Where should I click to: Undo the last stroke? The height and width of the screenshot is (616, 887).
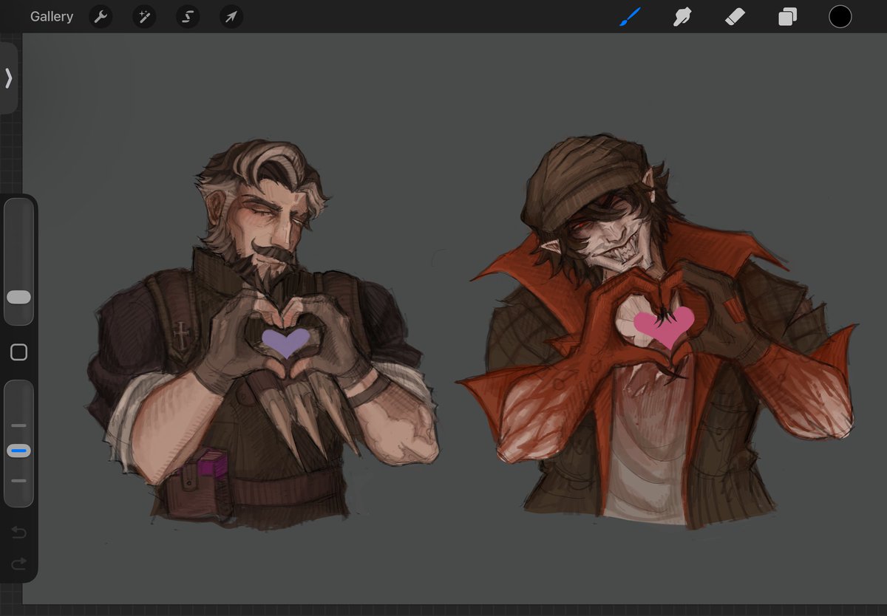(18, 533)
